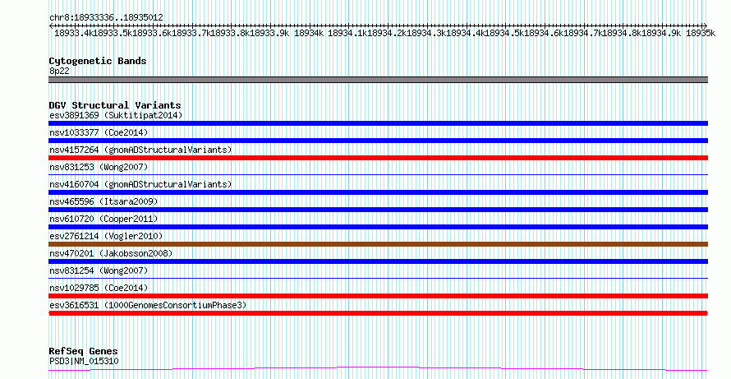
Task: Click the esv3891369 (Suktitipat2014) label
Action: tap(116, 115)
